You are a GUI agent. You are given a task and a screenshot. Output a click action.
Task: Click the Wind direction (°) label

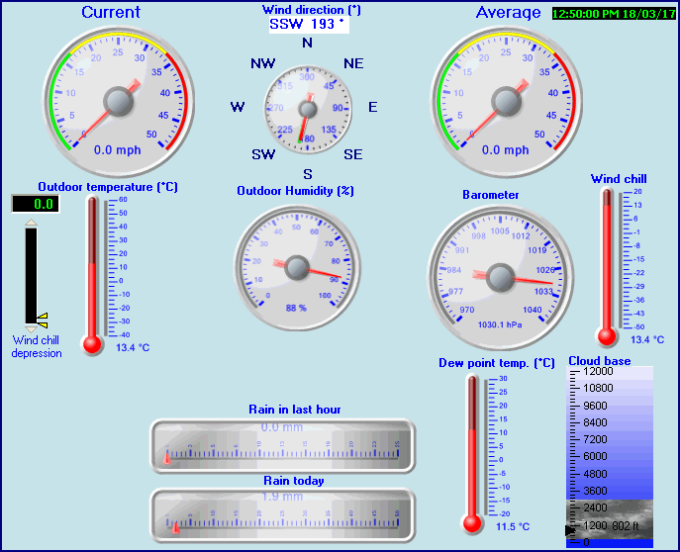tap(312, 10)
